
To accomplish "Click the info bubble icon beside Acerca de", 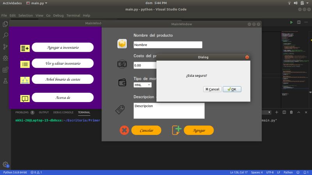I will tap(25, 99).
